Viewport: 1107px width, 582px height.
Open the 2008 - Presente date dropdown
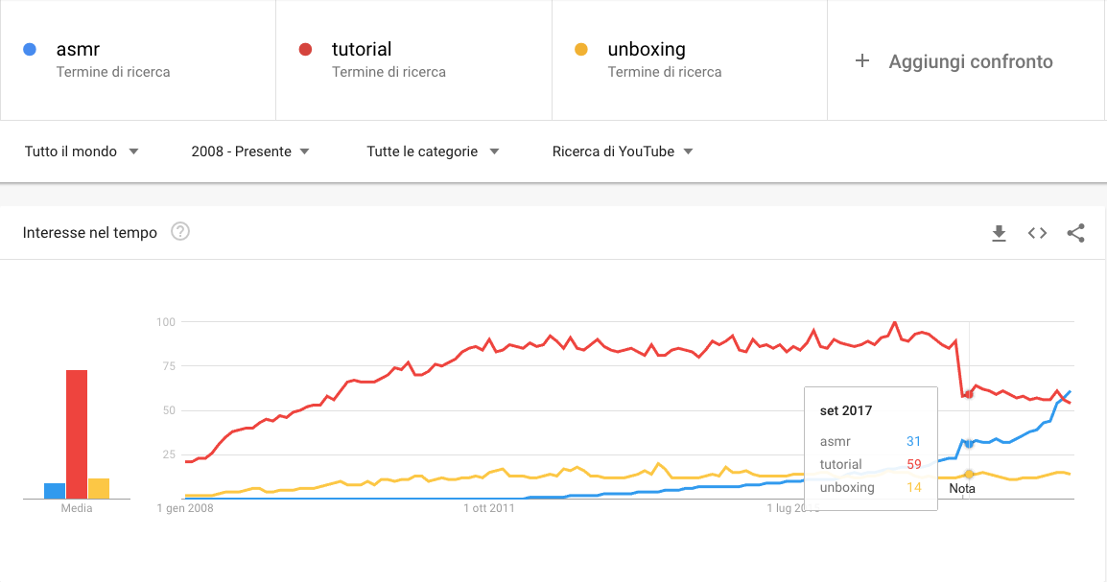(x=250, y=151)
